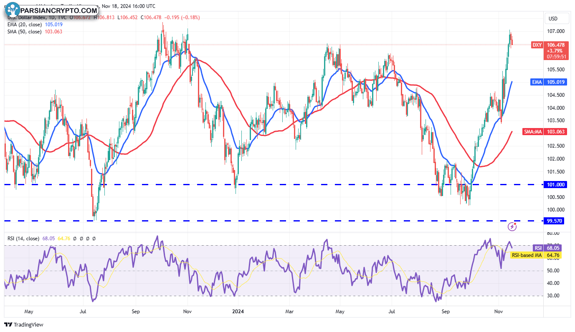Click the 102.000 price axis label
Viewport: 575px width, 332px height.
(555, 159)
